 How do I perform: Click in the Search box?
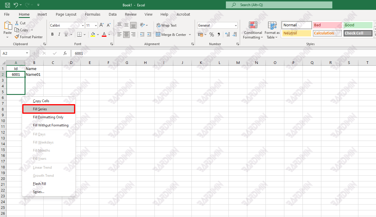pyautogui.click(x=279, y=5)
